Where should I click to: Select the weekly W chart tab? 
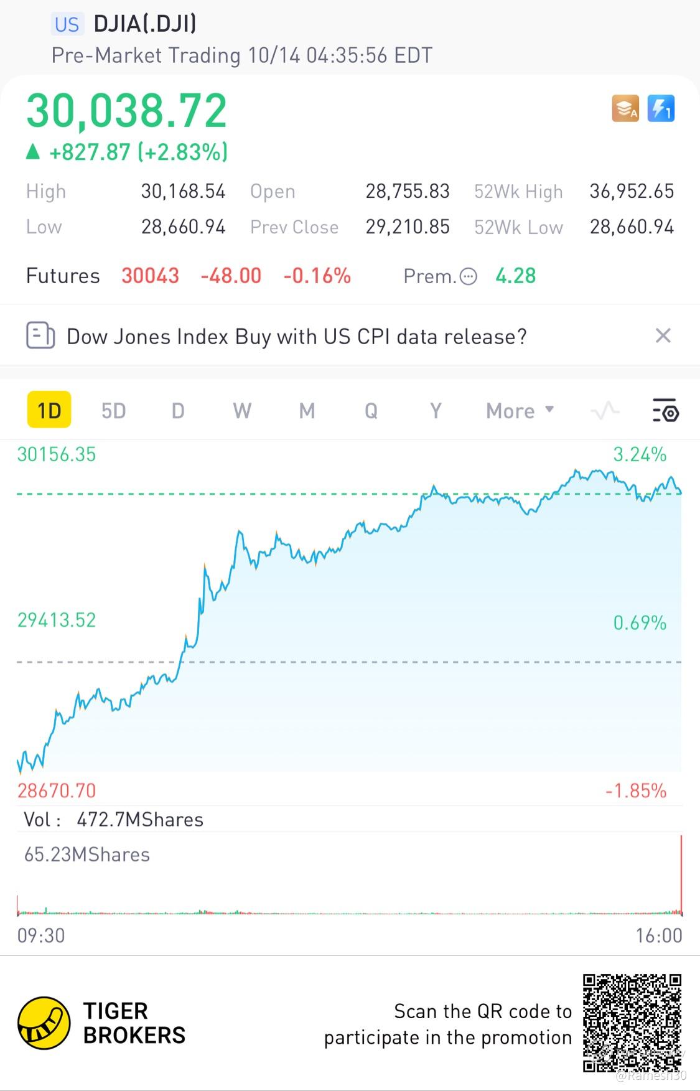point(242,411)
